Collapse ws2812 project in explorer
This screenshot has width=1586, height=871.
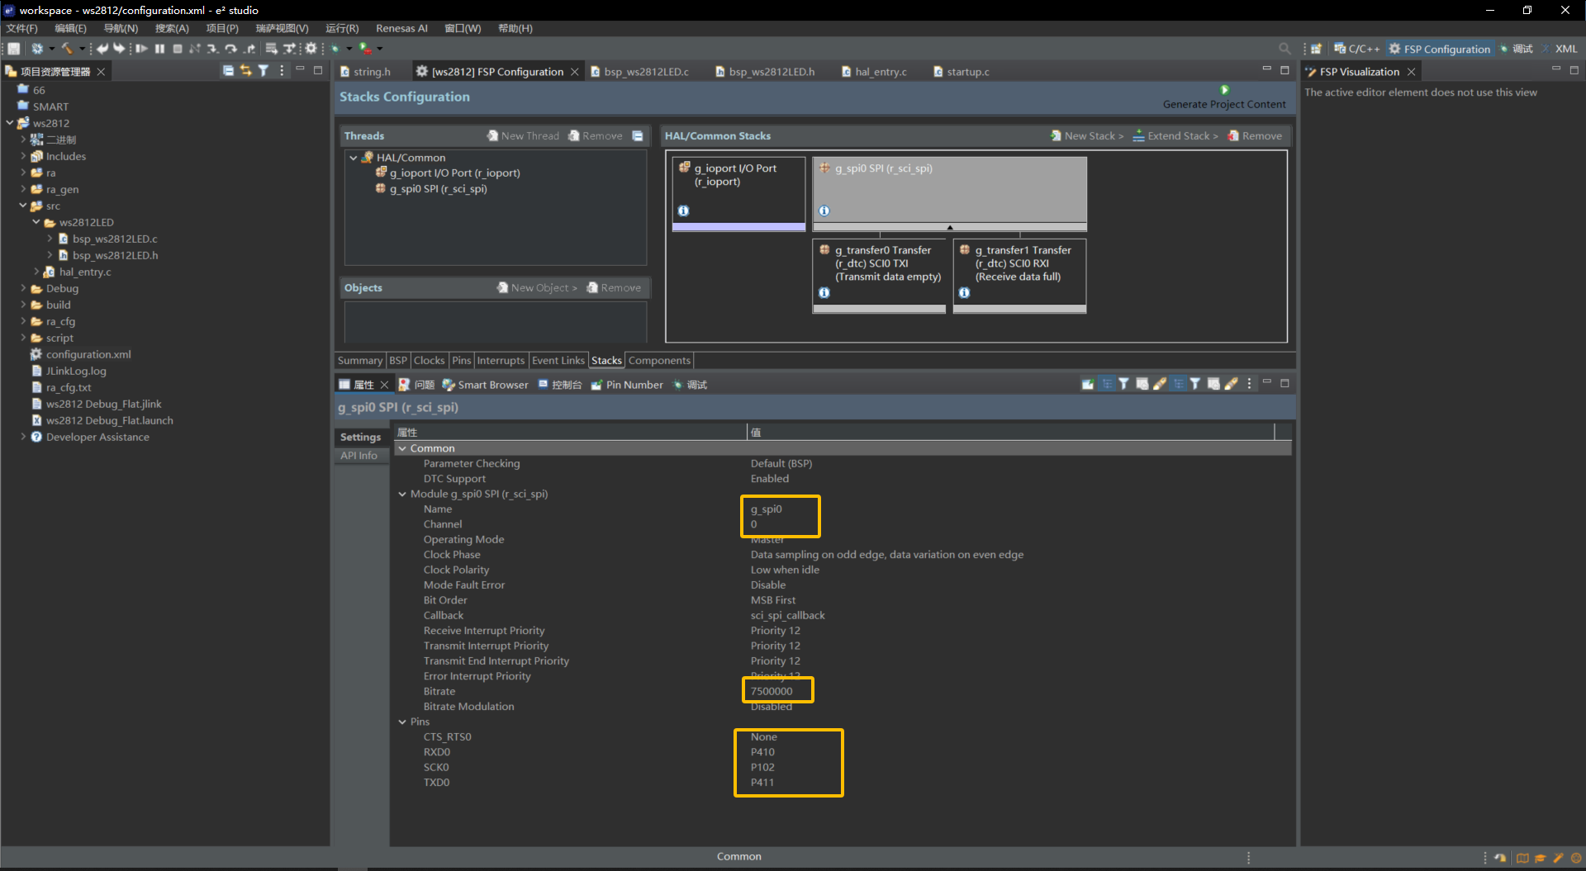10,123
